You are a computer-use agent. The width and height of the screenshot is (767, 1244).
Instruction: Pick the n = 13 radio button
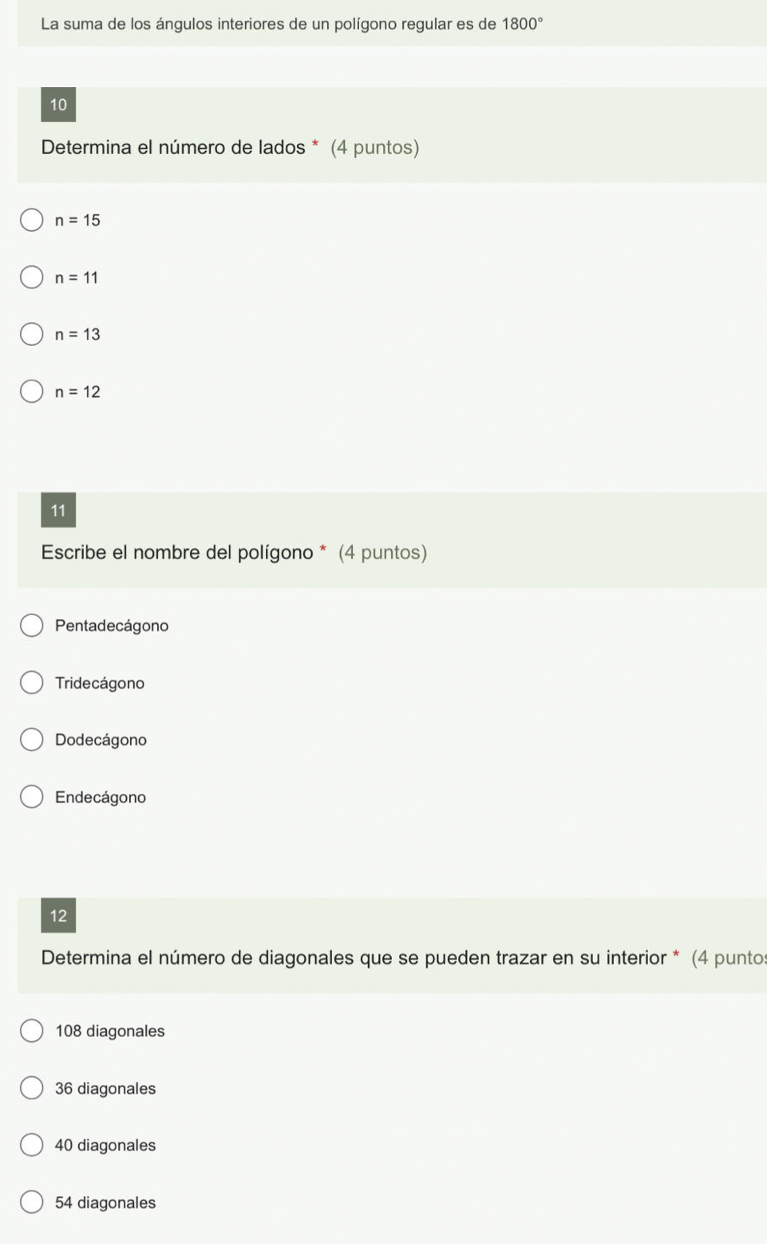pos(31,334)
